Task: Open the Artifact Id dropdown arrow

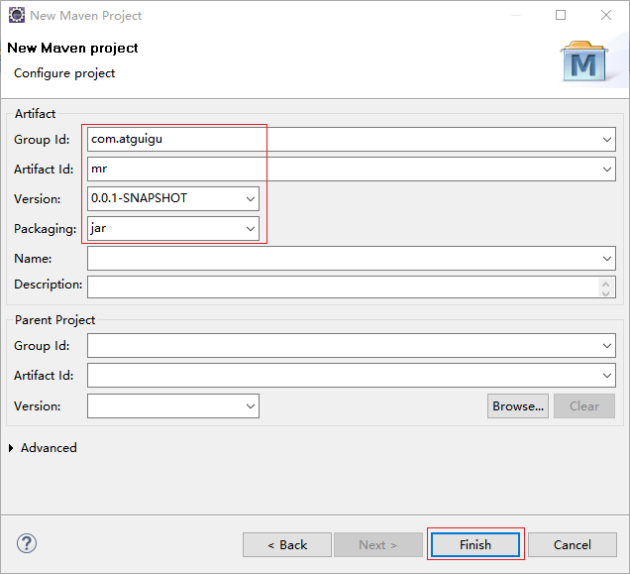Action: point(606,170)
